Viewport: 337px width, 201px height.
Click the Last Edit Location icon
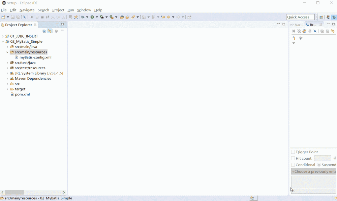coord(163,17)
